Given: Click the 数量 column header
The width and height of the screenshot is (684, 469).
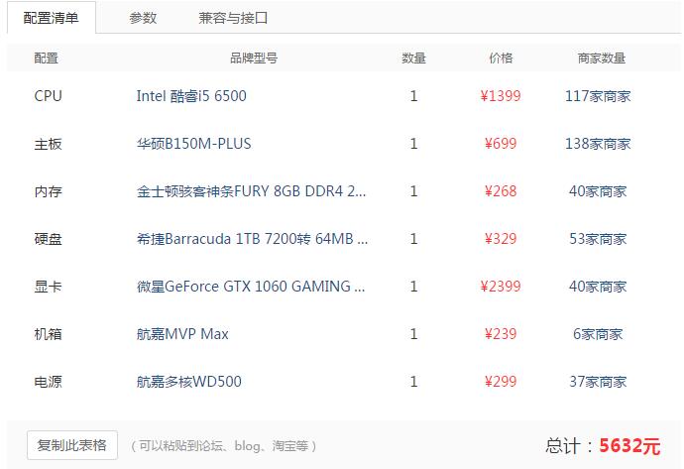Looking at the screenshot, I should pyautogui.click(x=413, y=59).
